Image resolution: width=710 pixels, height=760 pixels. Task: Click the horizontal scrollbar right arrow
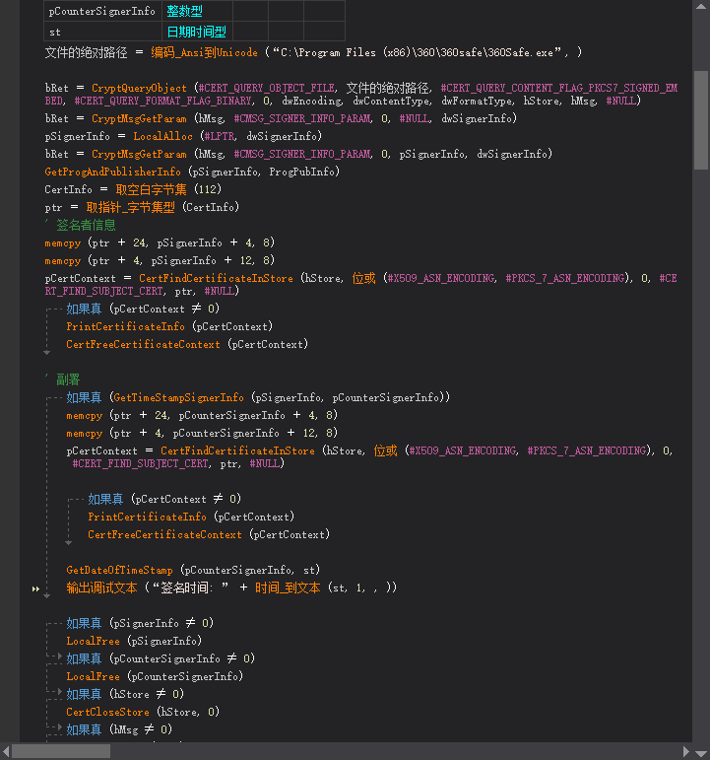tap(685, 751)
